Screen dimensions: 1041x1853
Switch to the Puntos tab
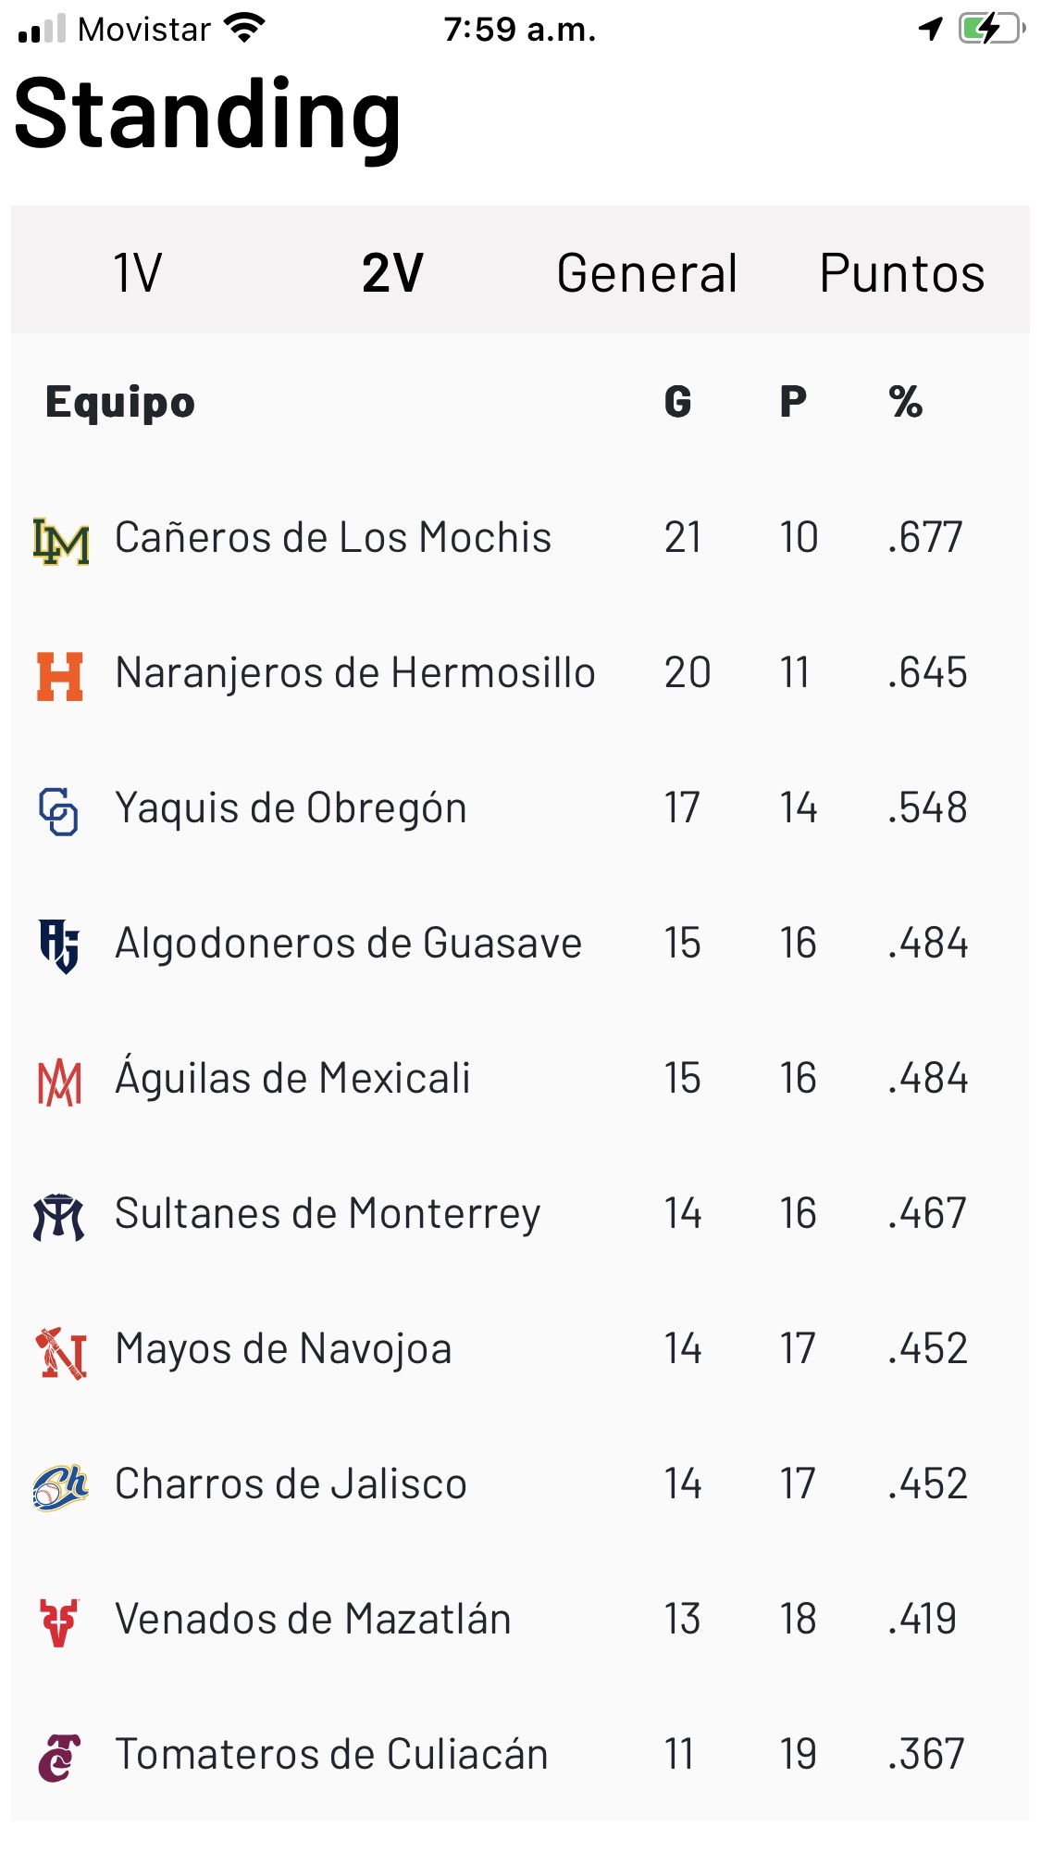[x=901, y=273]
